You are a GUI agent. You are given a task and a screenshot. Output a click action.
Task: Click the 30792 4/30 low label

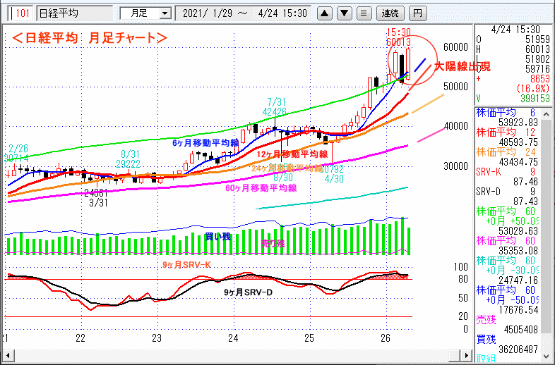[x=333, y=174]
